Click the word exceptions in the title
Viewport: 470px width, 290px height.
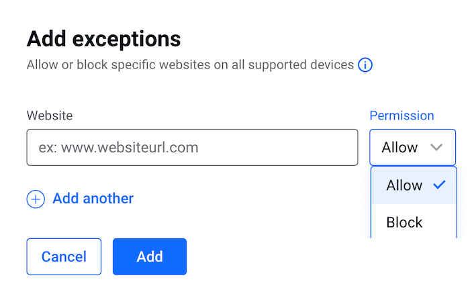coord(126,40)
